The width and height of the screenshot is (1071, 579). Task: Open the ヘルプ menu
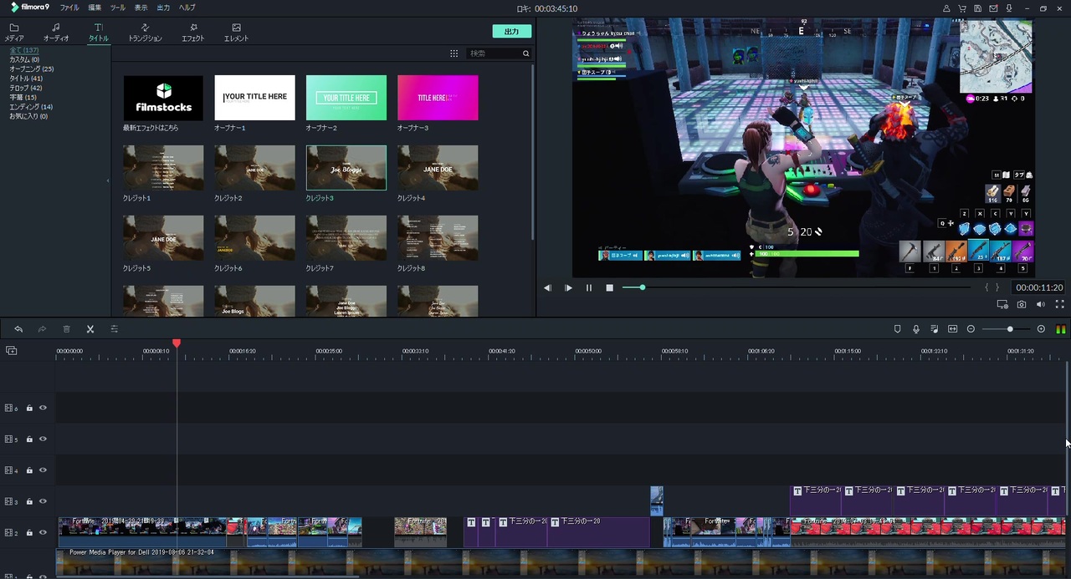coord(187,8)
